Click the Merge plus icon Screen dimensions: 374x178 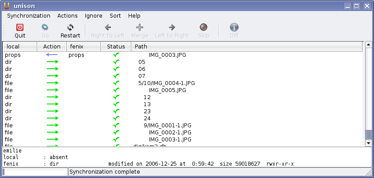coord(140,27)
